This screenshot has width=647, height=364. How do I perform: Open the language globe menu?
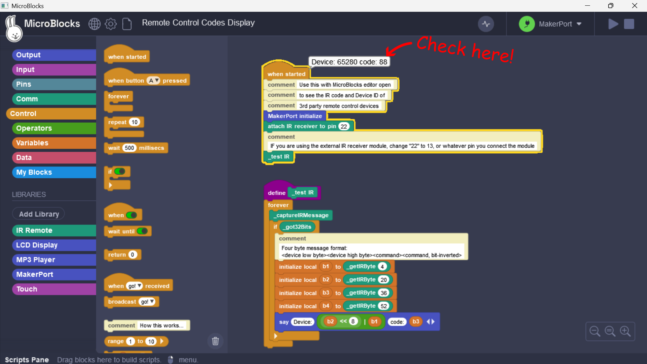[x=94, y=24]
